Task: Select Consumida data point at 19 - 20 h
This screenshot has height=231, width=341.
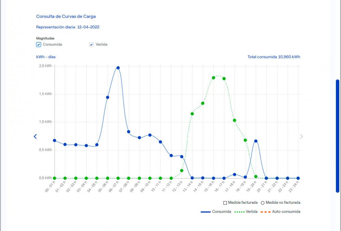Action: click(x=256, y=141)
